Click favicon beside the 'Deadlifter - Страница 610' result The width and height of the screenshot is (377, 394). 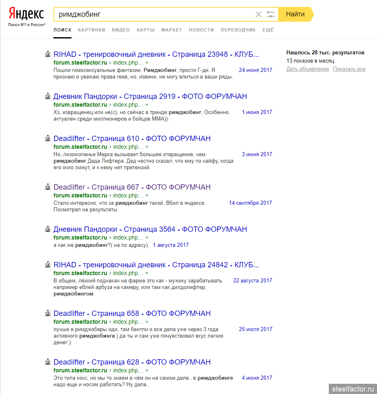(47, 139)
